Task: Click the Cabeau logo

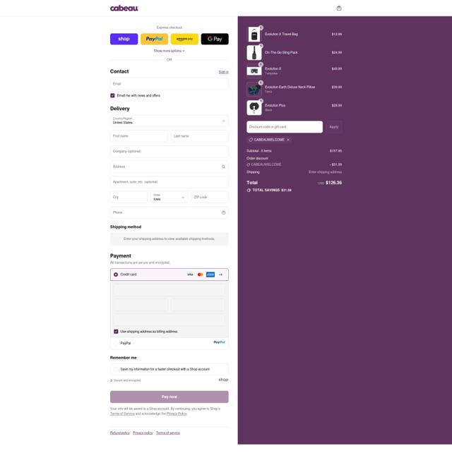Action: tap(124, 8)
